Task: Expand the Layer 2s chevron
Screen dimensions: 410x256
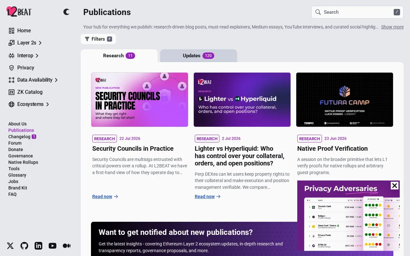Action: point(40,43)
